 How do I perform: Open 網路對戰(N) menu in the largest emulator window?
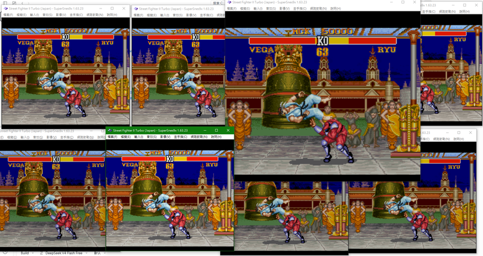tap(318, 8)
